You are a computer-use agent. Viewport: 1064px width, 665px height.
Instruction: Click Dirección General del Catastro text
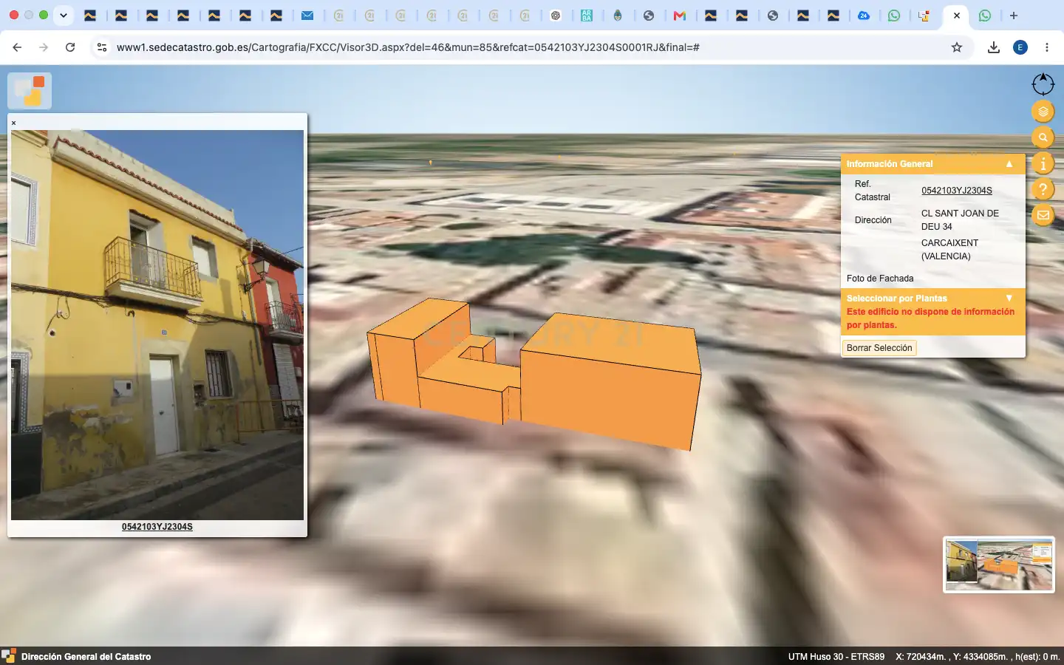click(86, 656)
